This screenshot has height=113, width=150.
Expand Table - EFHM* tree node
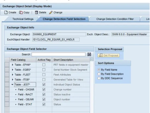click(x=12, y=65)
